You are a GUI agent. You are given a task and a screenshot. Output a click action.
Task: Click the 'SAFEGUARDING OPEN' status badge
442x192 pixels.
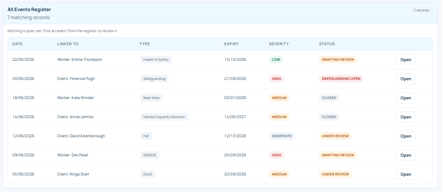tap(341, 79)
